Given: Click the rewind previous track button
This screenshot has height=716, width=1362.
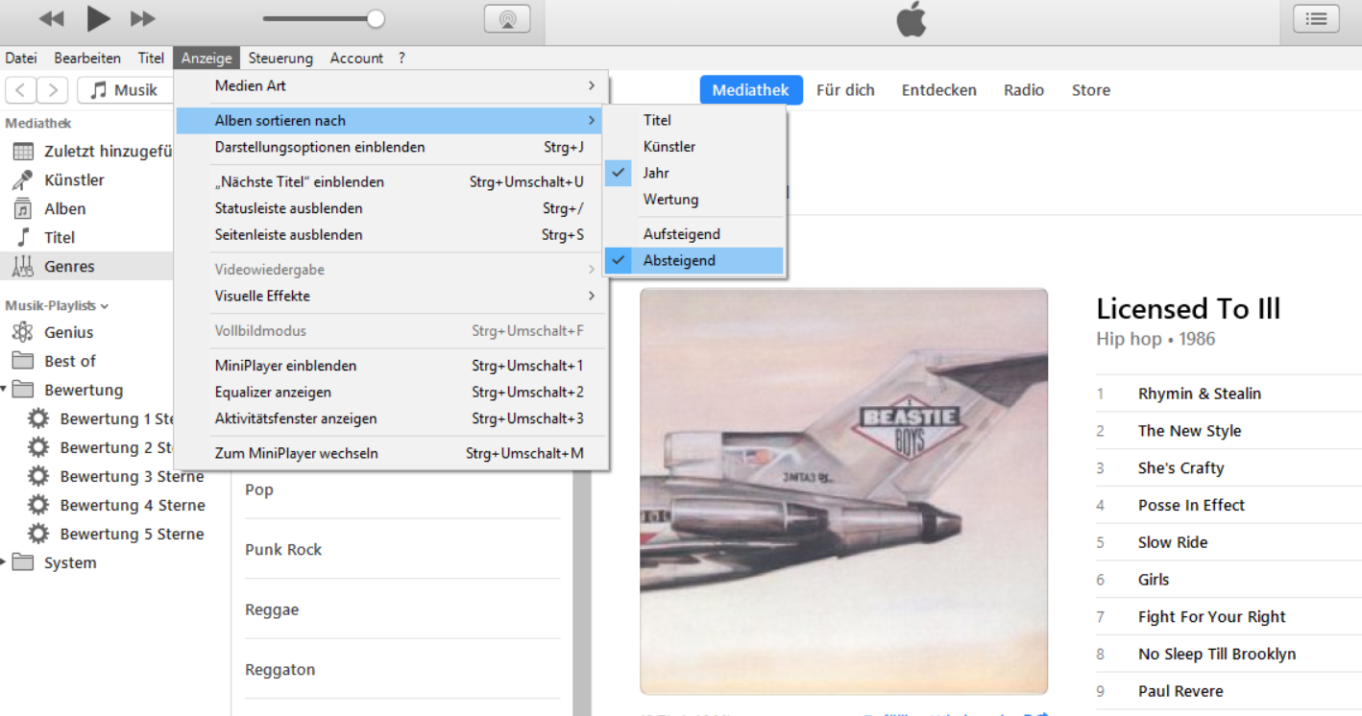Looking at the screenshot, I should [52, 18].
